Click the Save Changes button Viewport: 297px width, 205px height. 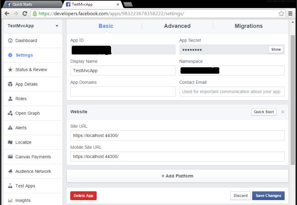point(268,195)
